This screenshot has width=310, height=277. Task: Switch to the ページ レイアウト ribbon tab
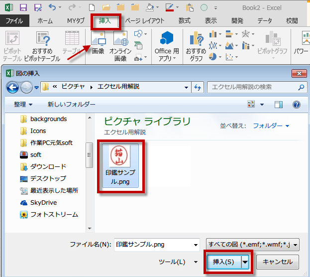[144, 21]
